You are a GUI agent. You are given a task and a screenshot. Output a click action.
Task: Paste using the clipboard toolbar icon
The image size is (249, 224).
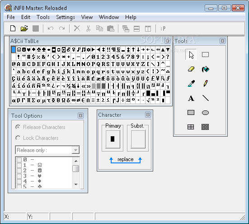[x=111, y=29]
